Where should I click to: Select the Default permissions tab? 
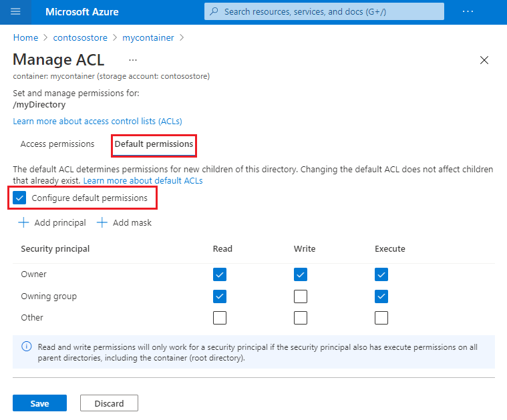[154, 144]
